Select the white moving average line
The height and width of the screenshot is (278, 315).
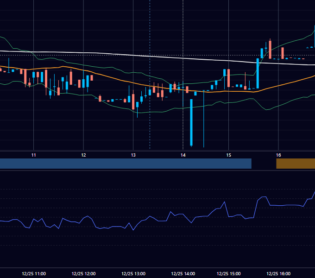pos(157,57)
